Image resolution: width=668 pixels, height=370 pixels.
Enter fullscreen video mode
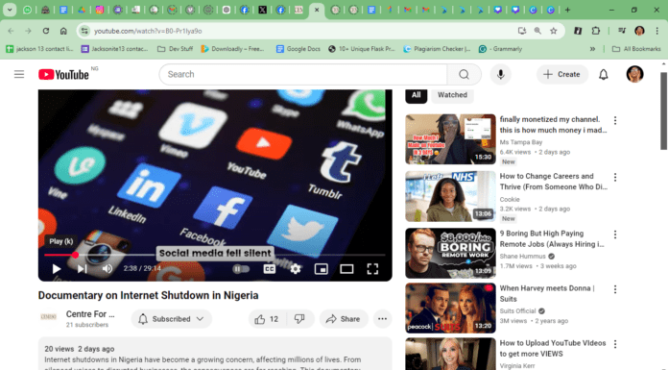[x=372, y=269]
